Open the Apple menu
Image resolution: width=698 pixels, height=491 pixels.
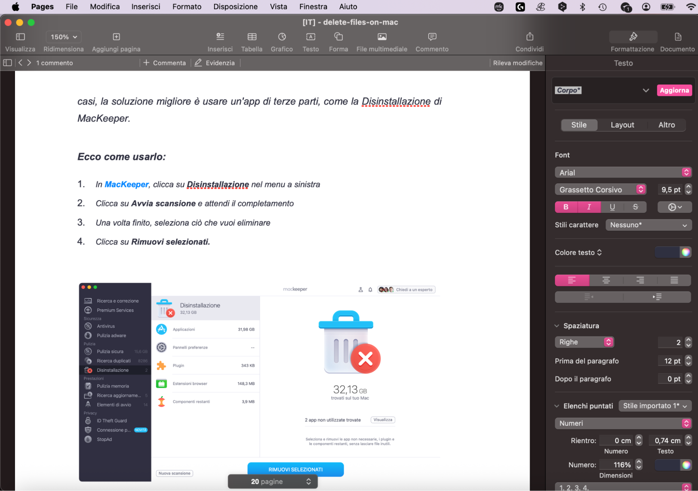[x=15, y=7]
